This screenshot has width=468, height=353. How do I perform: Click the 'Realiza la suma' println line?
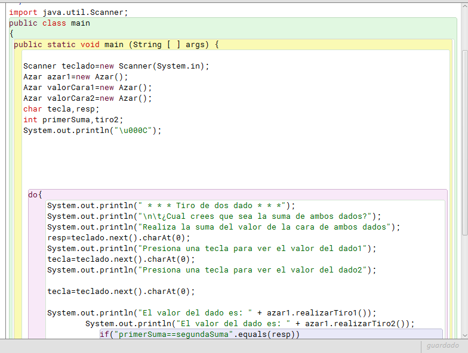click(224, 227)
